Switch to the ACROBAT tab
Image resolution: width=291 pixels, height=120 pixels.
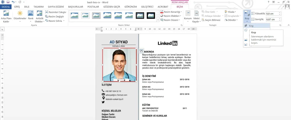pos(163,7)
